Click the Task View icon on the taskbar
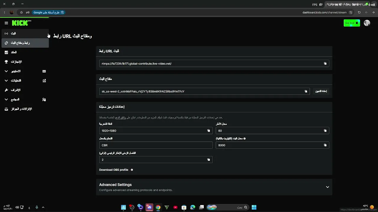Screen dimensions: 378x212 tap(201, 207)
